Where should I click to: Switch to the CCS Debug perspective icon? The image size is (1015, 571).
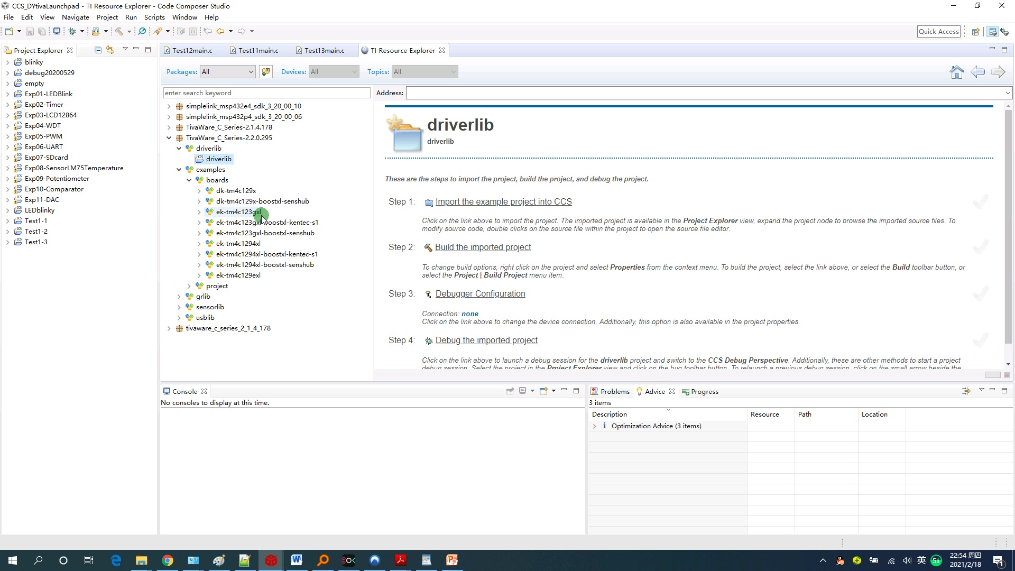click(1004, 32)
